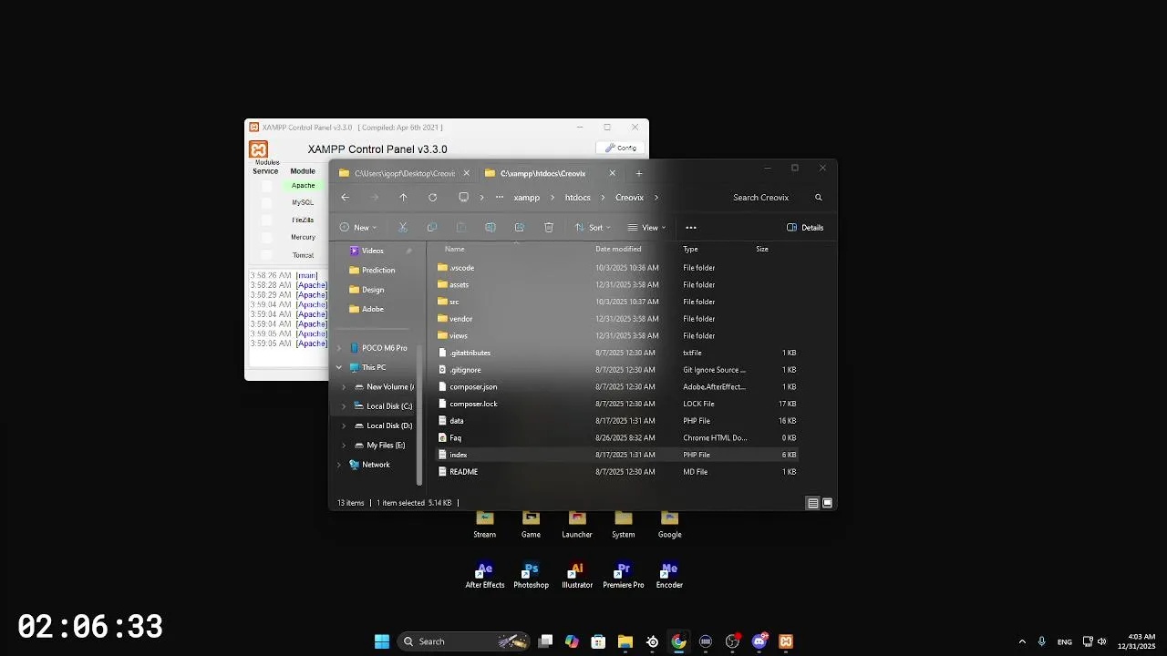1167x656 pixels.
Task: Switch to large thumbnails view icon in status bar
Action: tap(828, 503)
